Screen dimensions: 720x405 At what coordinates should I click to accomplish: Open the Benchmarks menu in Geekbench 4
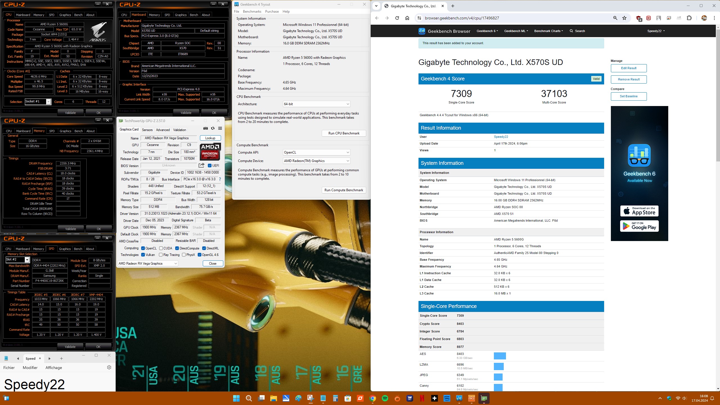(252, 12)
